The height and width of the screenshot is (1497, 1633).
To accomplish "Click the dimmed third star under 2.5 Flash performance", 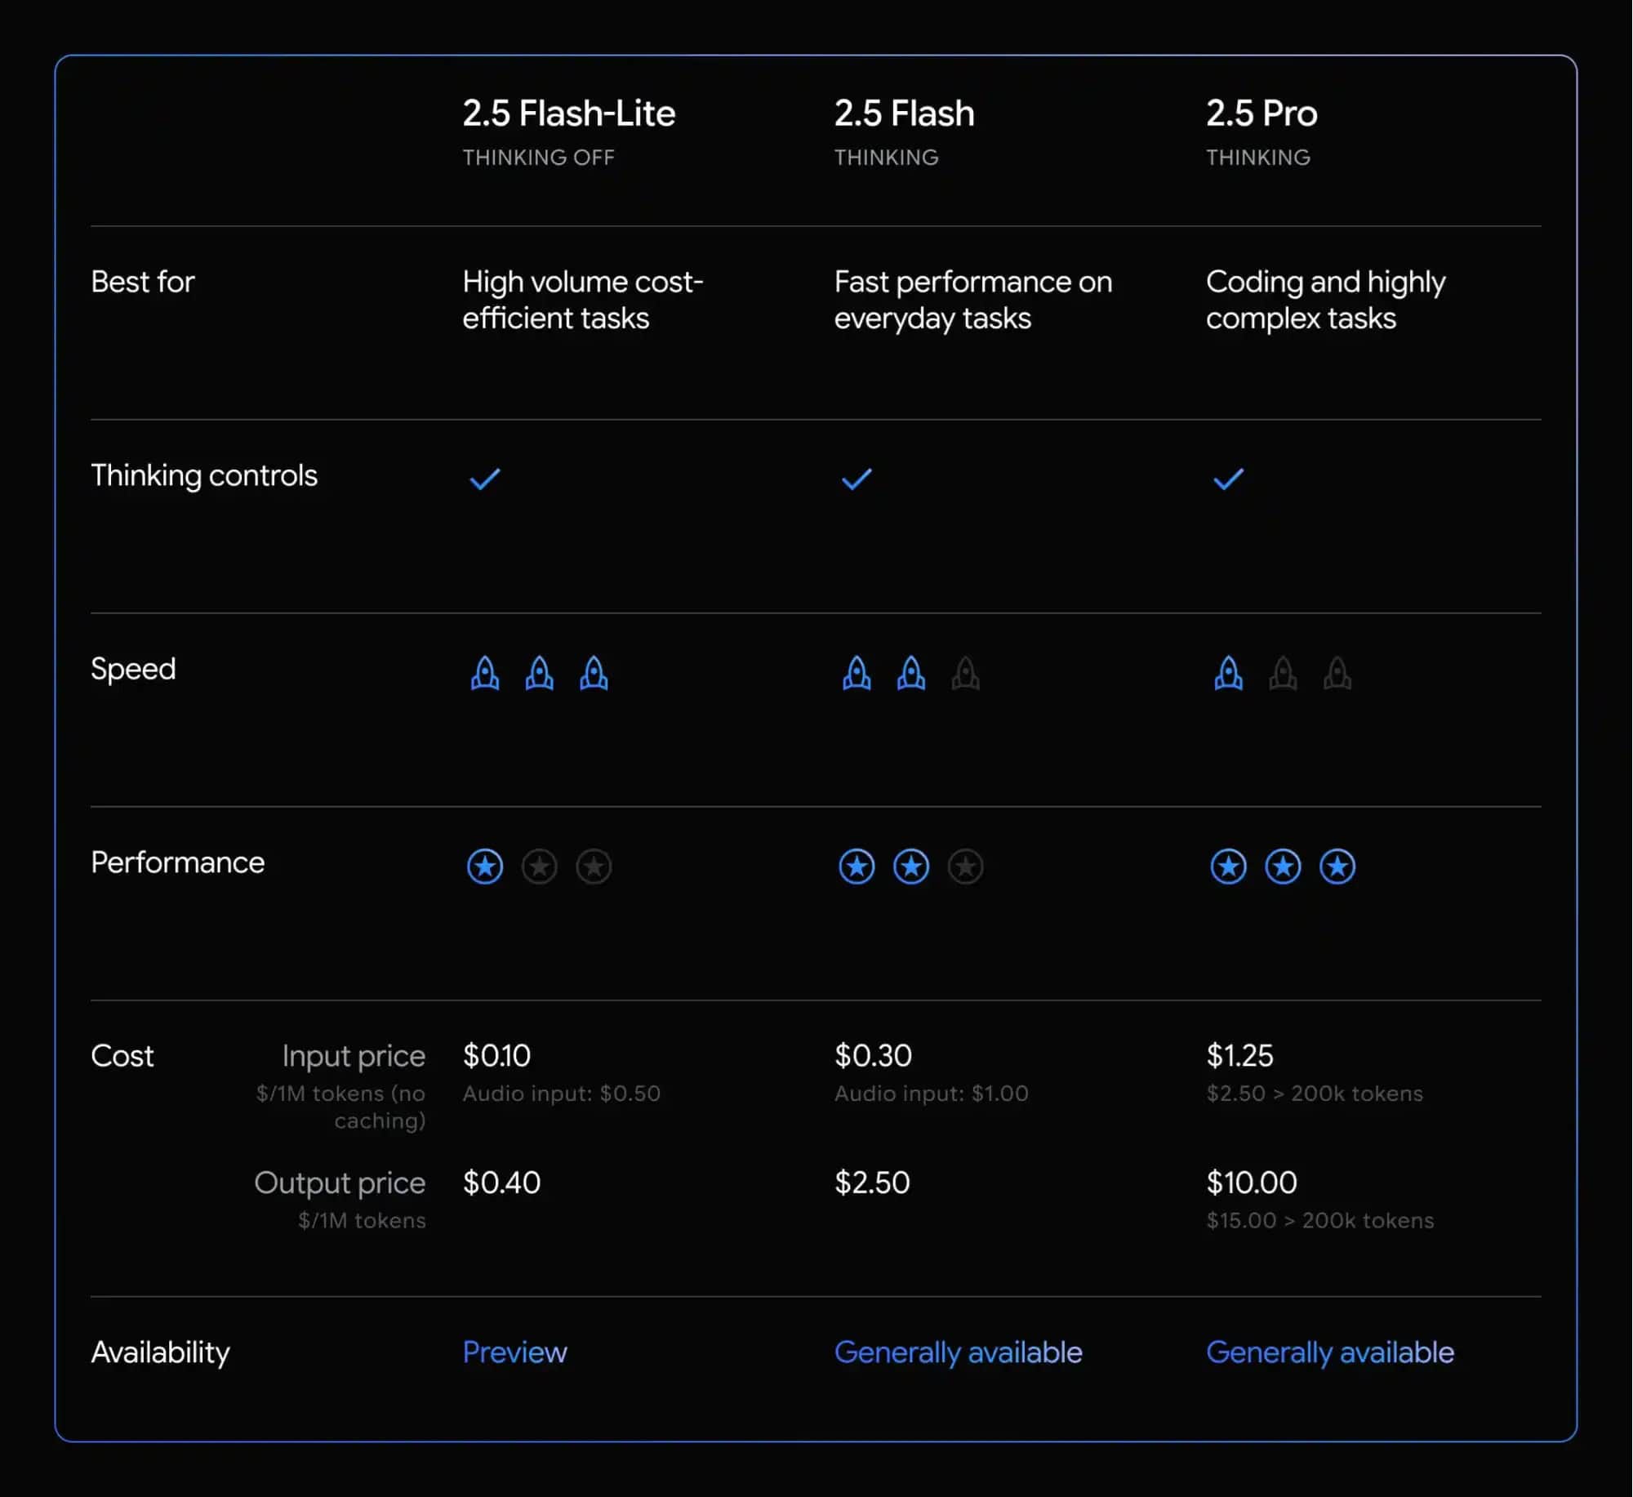I will [966, 867].
